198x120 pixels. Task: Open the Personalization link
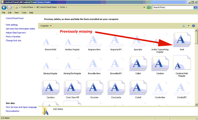click(x=13, y=111)
